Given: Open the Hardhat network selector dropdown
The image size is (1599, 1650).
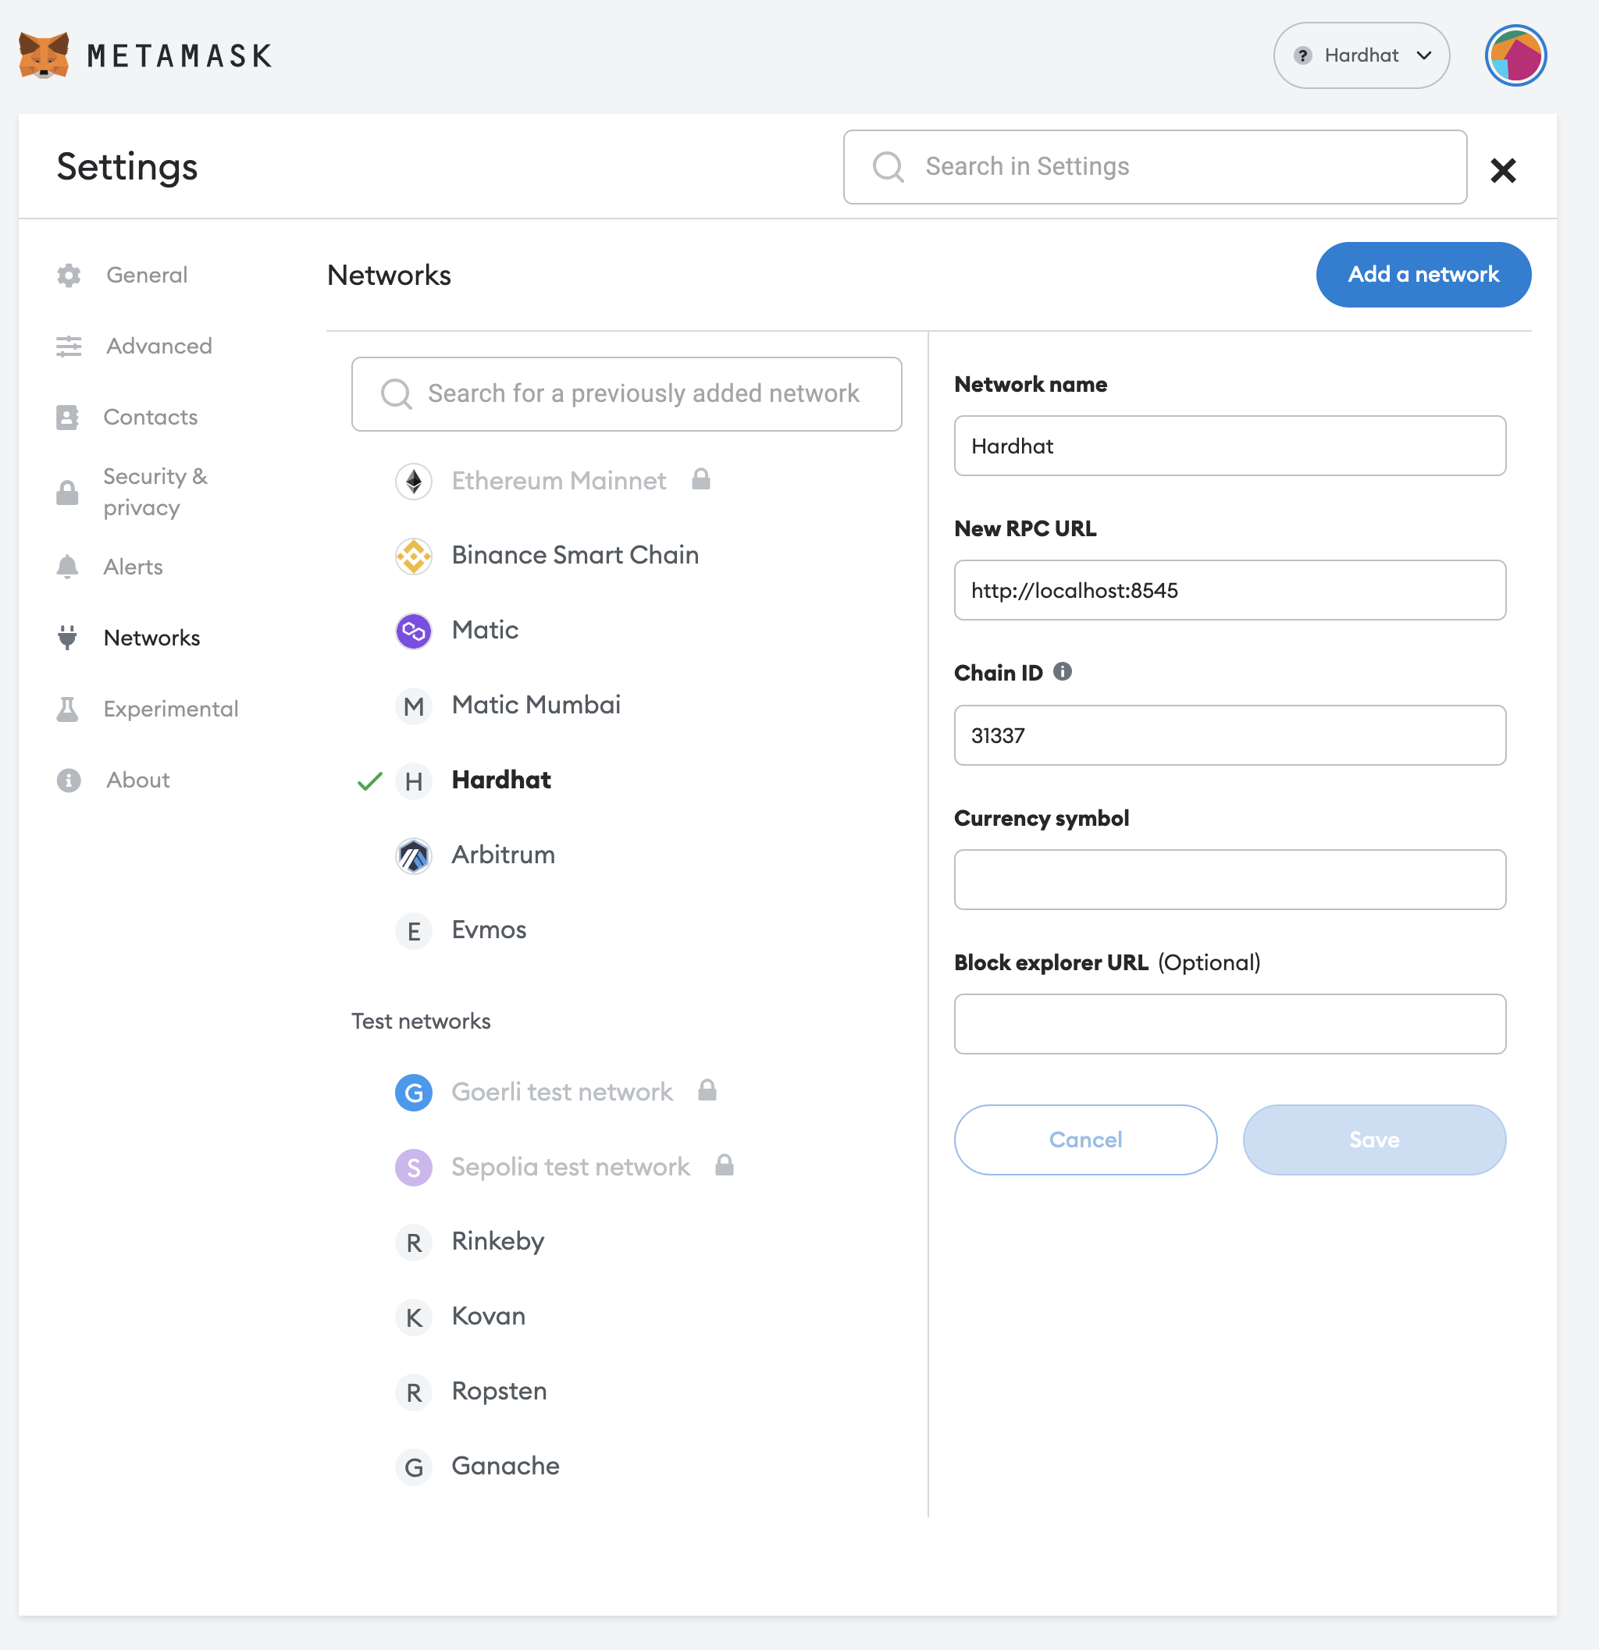Looking at the screenshot, I should 1361,55.
